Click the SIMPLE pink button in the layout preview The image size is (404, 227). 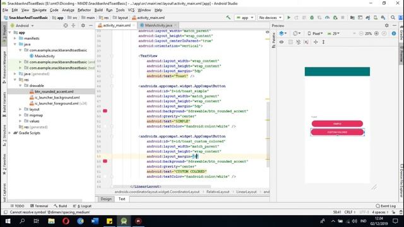(337, 124)
